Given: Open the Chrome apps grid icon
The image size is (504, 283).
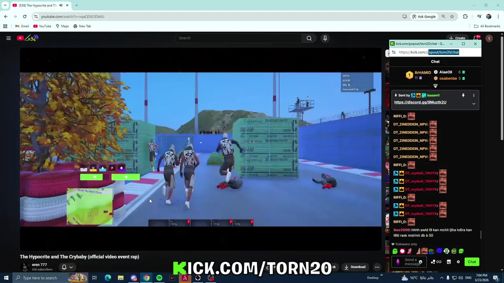Looking at the screenshot, I should coord(5,26).
